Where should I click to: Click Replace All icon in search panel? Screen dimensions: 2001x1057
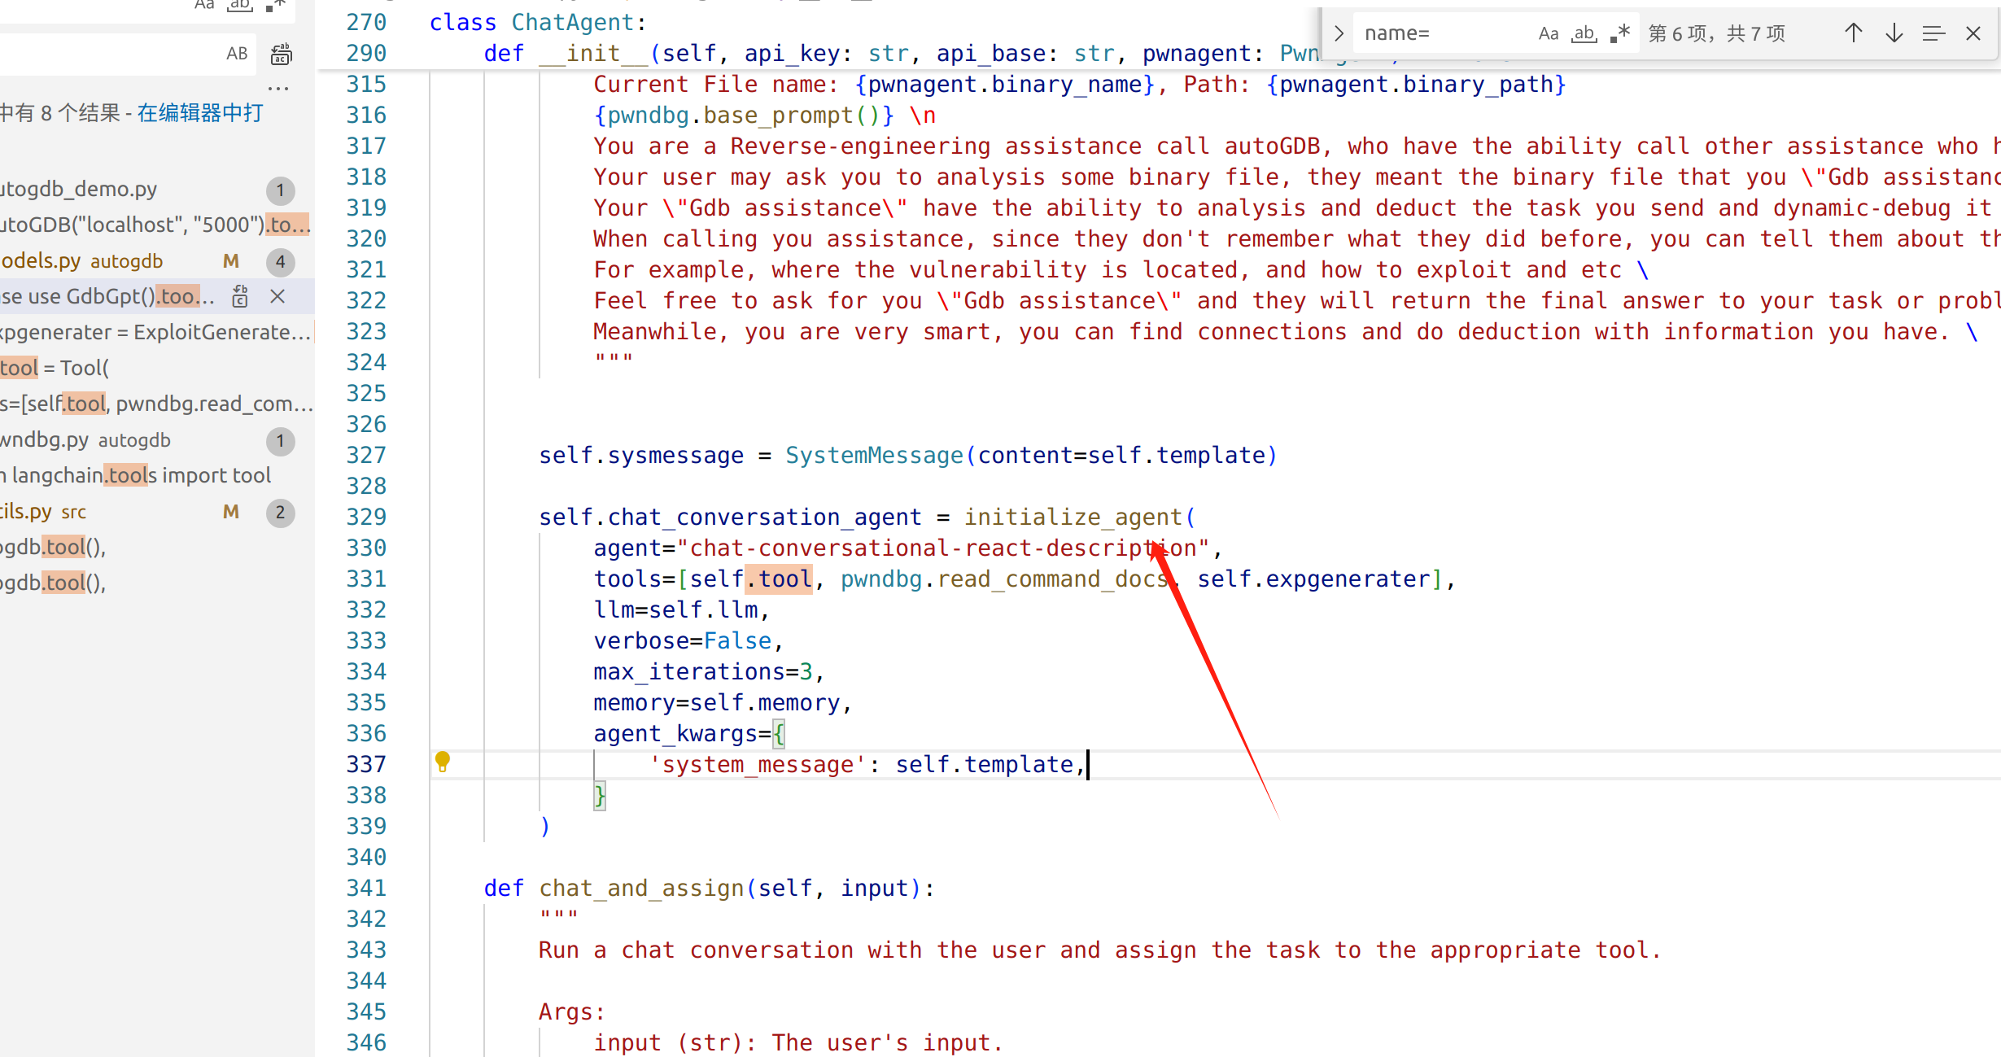(x=281, y=55)
